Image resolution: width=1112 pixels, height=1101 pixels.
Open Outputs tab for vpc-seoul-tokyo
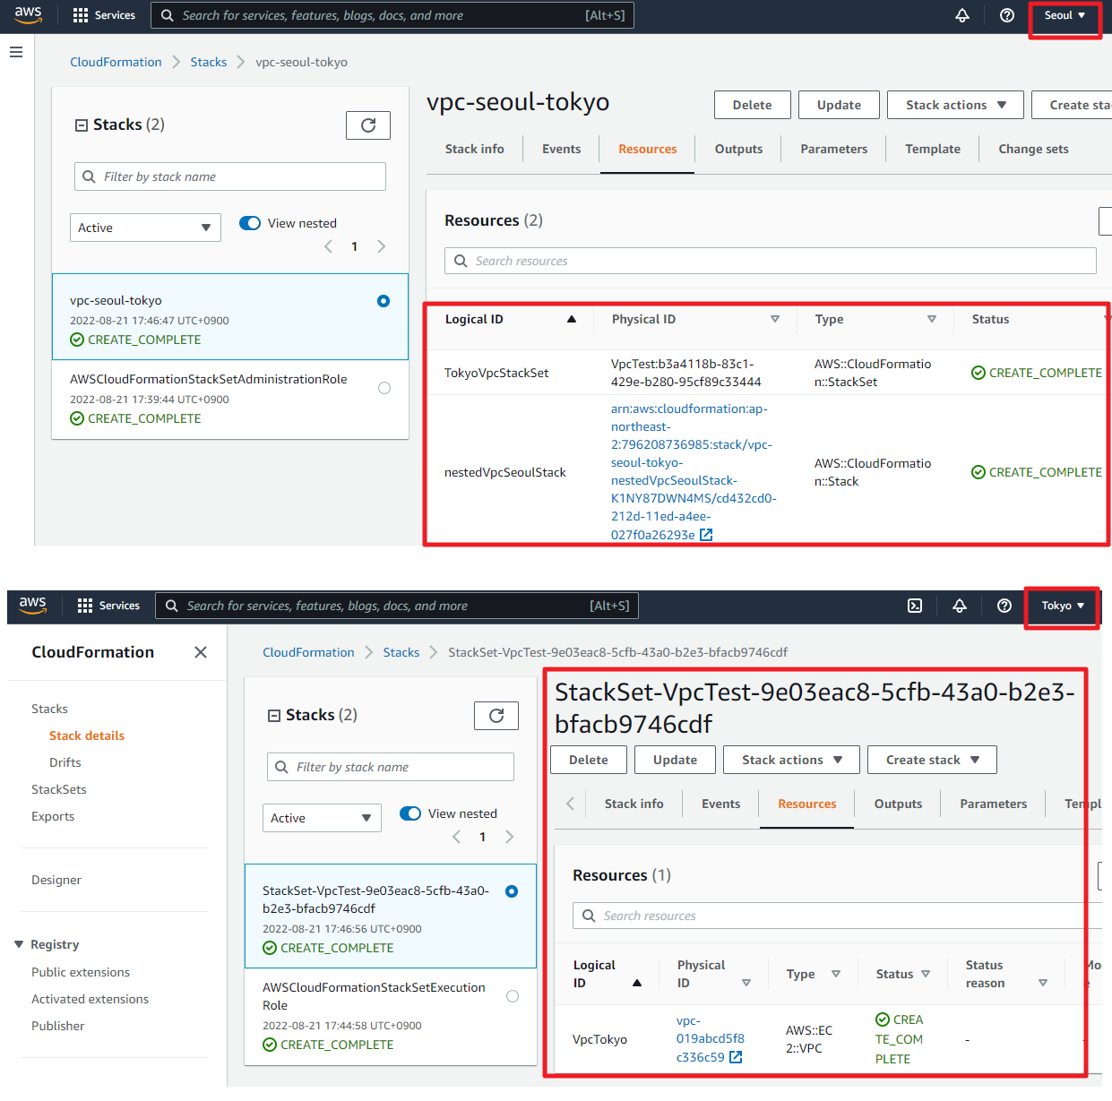click(738, 149)
